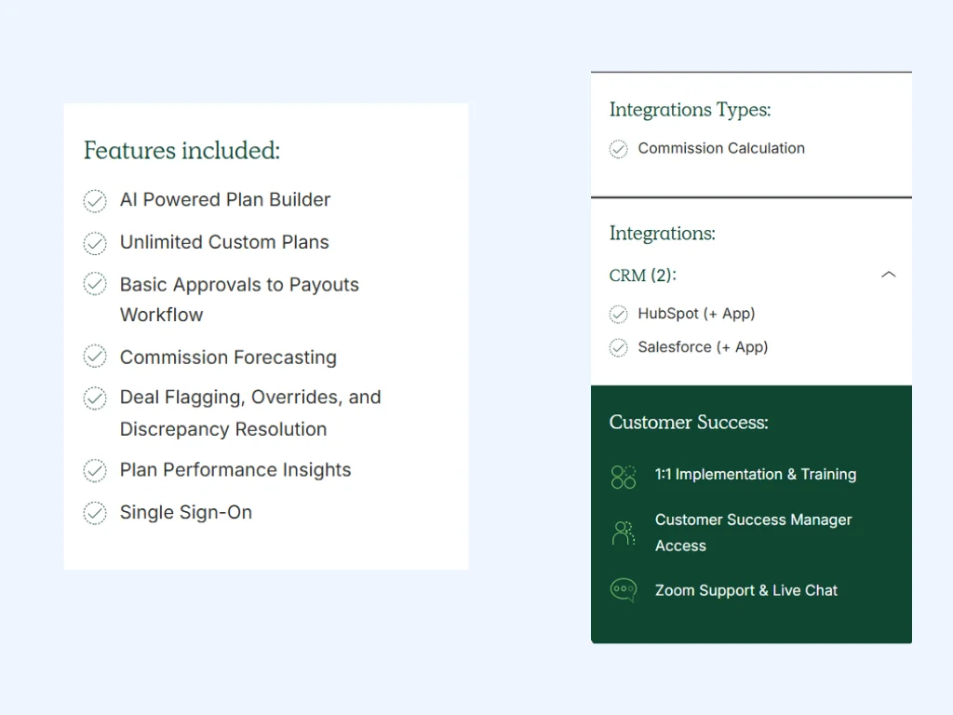
Task: Click the check icon beside Basic Approvals to Payouts Workflow
Action: pyautogui.click(x=95, y=284)
